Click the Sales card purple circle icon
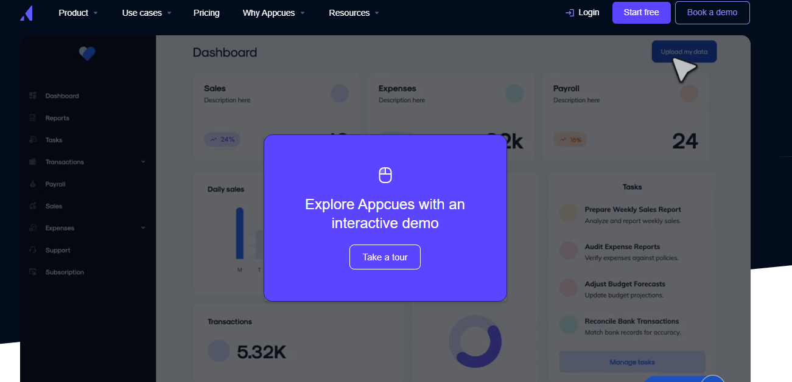Image resolution: width=792 pixels, height=382 pixels. pos(340,93)
